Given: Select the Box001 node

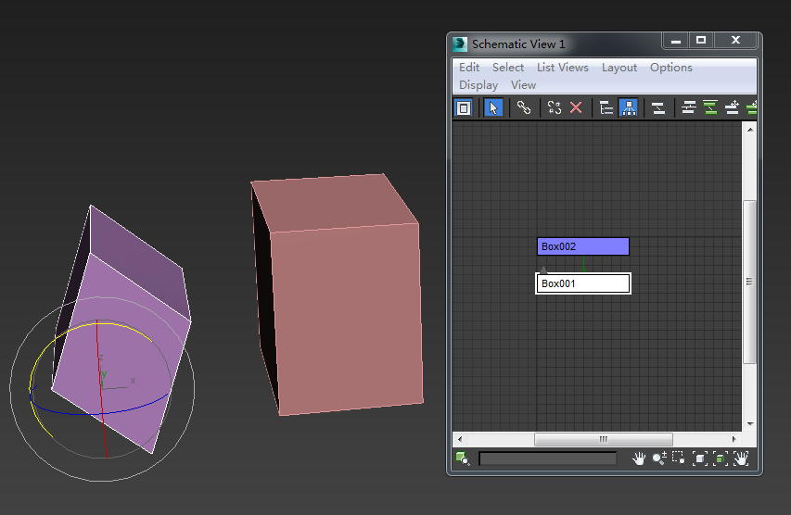Looking at the screenshot, I should (582, 283).
